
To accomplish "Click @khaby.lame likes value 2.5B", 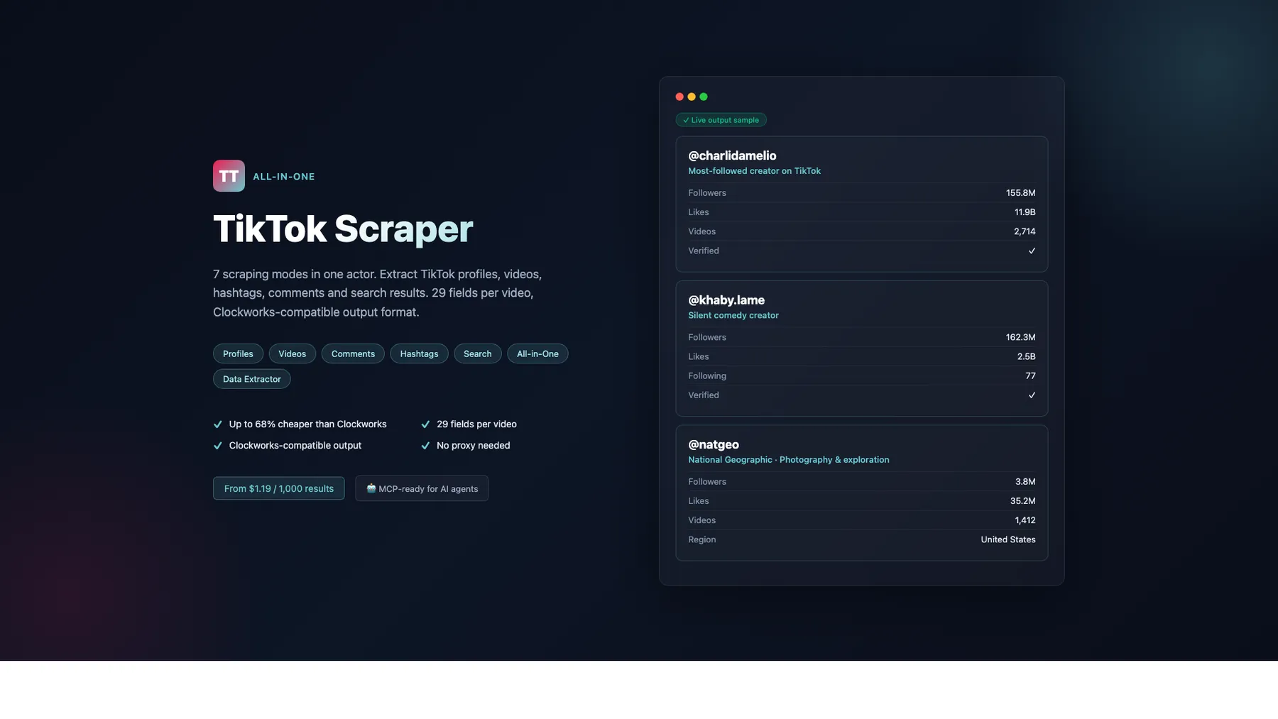I will coord(1026,356).
